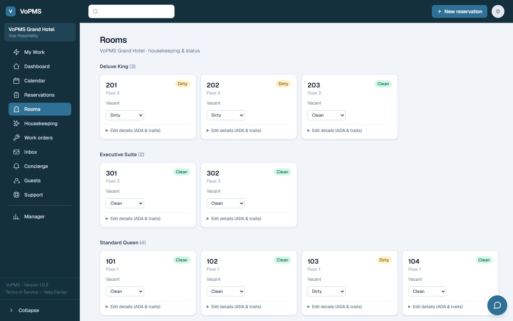Click the Support lifebuoy icon
Viewport: 513px width, 321px height.
pyautogui.click(x=16, y=195)
